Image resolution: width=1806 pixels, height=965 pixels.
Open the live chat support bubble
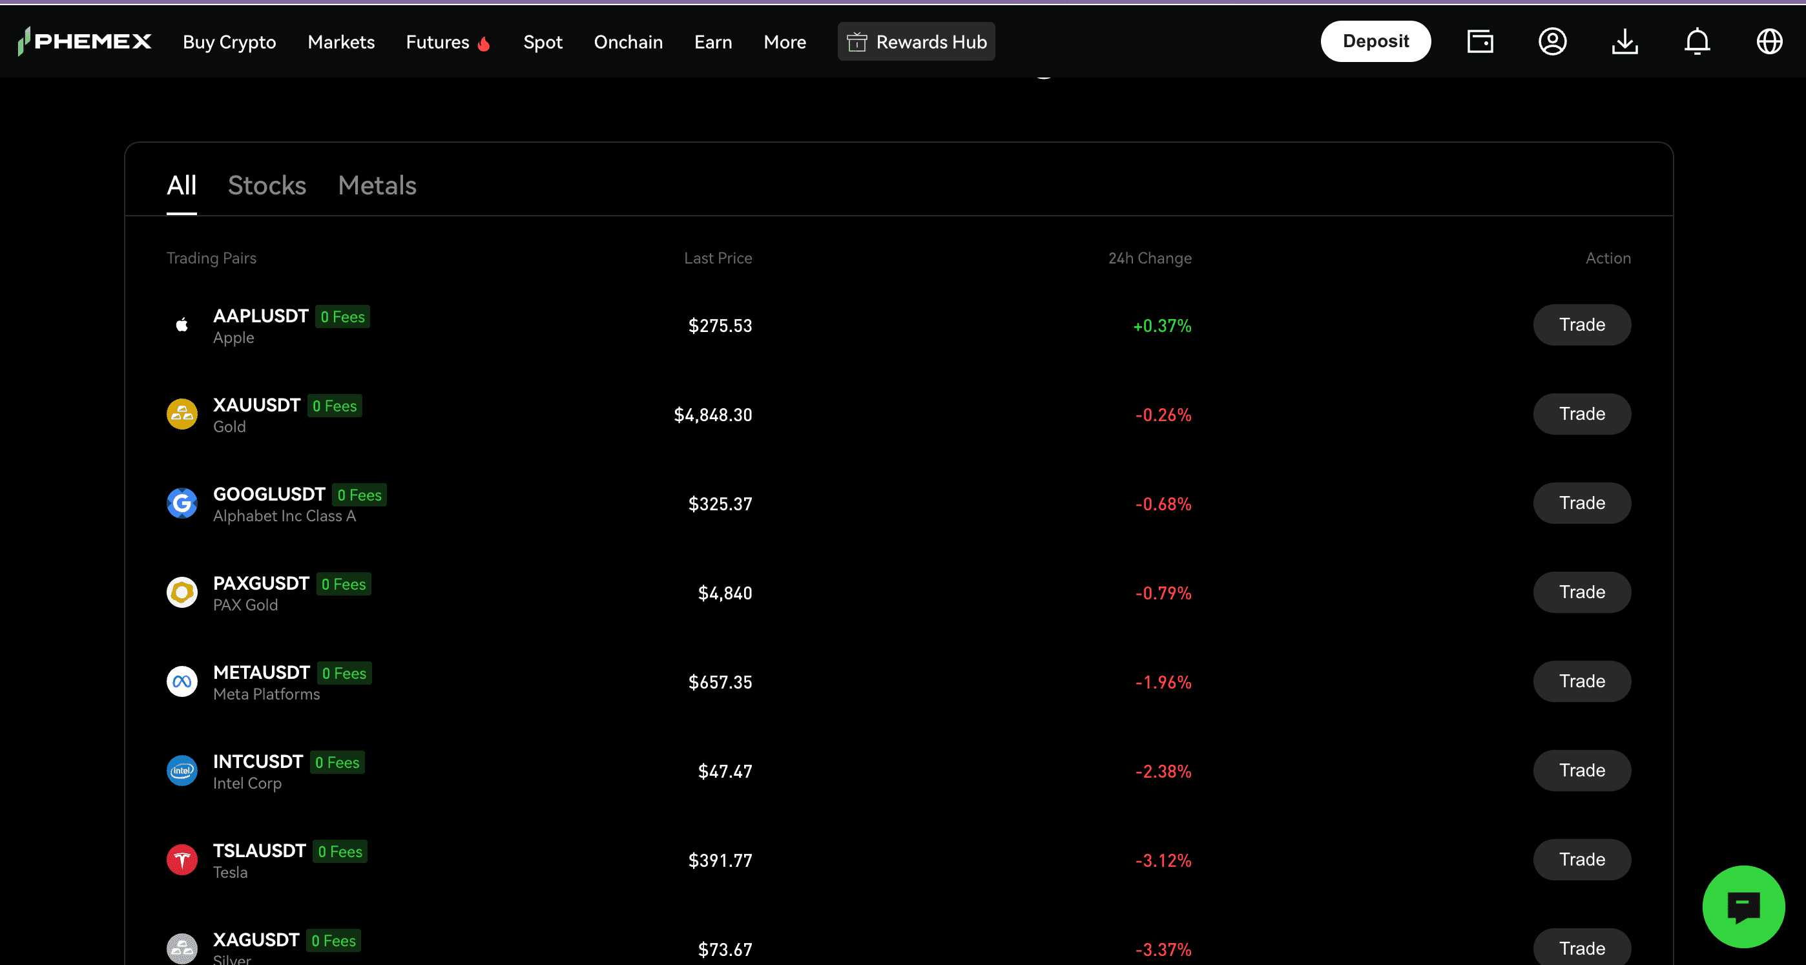click(1743, 906)
